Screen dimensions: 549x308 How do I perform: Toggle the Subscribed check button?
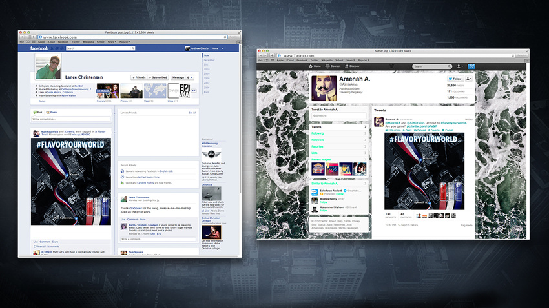point(158,77)
